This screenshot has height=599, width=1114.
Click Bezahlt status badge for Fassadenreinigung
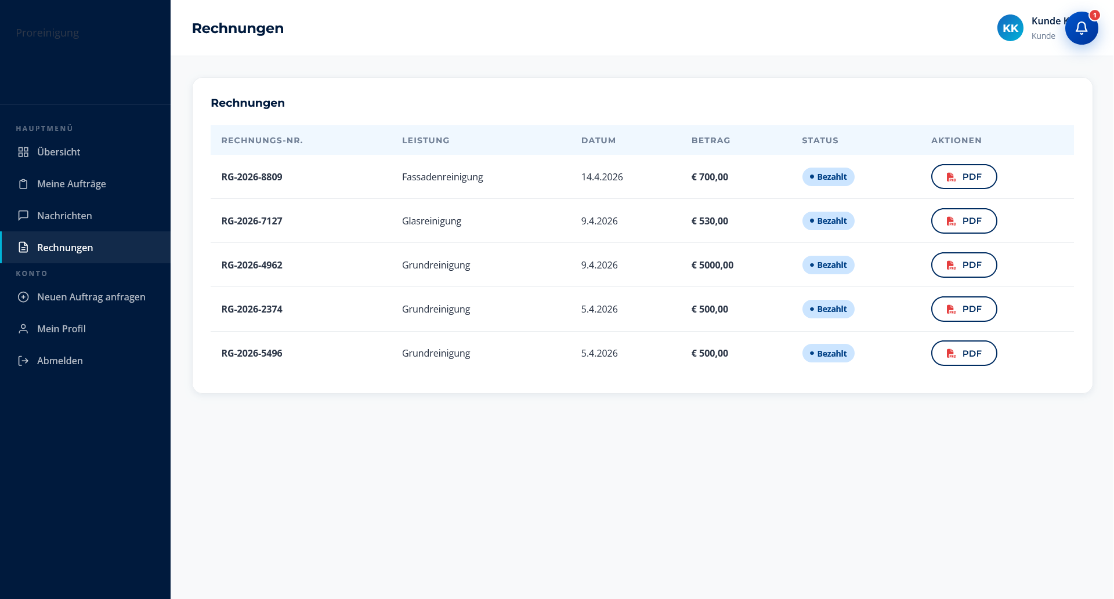point(828,177)
